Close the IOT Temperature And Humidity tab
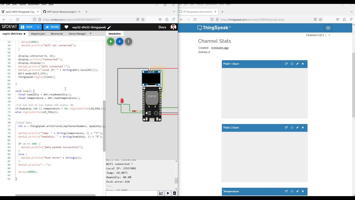The width and height of the screenshot is (355, 200). (215, 12)
